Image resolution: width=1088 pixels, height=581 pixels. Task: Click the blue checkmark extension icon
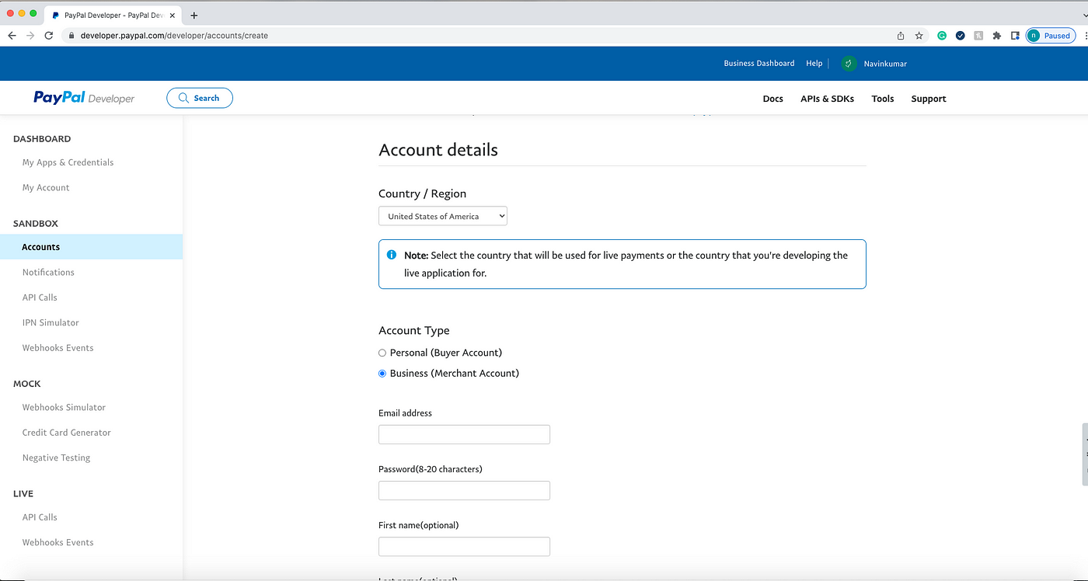(961, 36)
